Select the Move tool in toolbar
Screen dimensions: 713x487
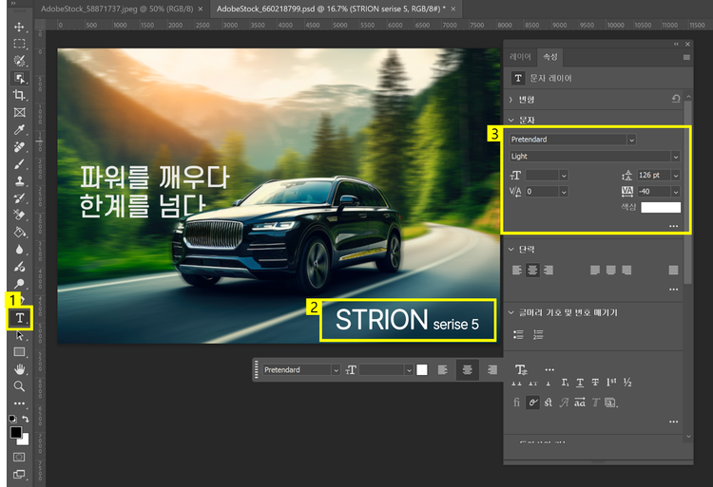pyautogui.click(x=19, y=27)
